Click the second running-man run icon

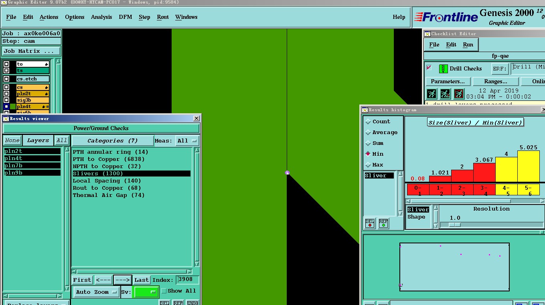[445, 94]
